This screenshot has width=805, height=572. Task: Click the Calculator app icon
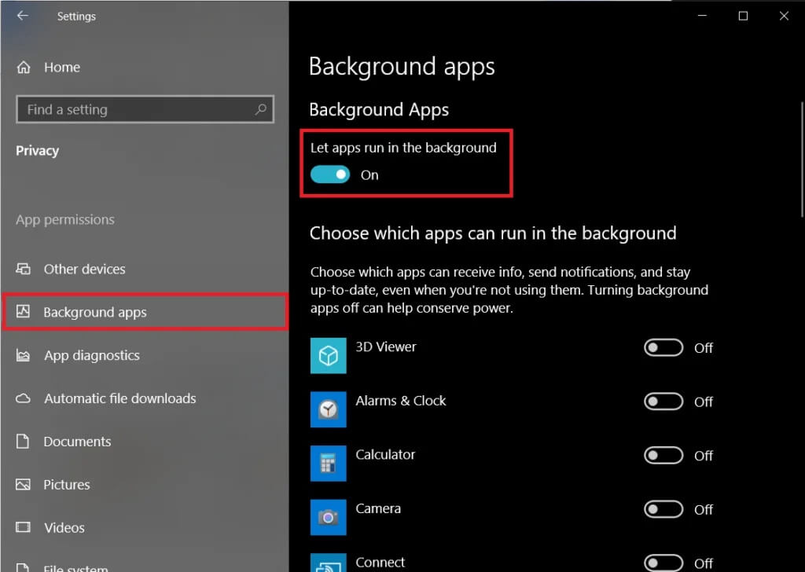coord(329,463)
